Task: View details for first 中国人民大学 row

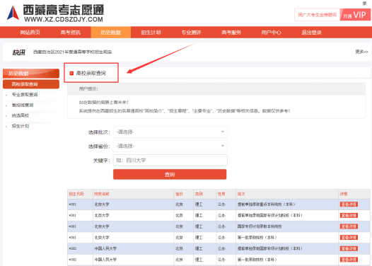Action: coord(349,248)
